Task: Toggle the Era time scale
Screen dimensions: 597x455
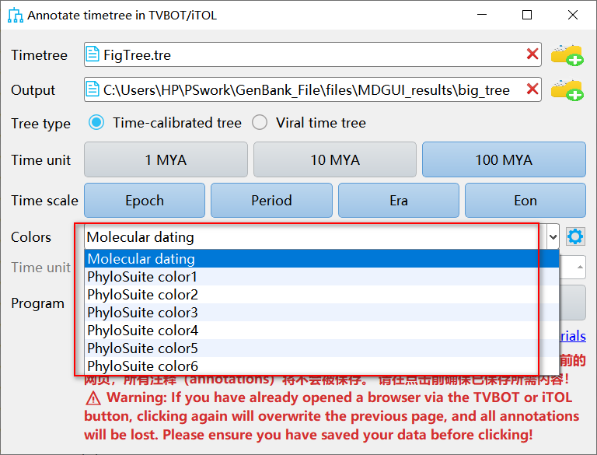Action: click(x=399, y=201)
